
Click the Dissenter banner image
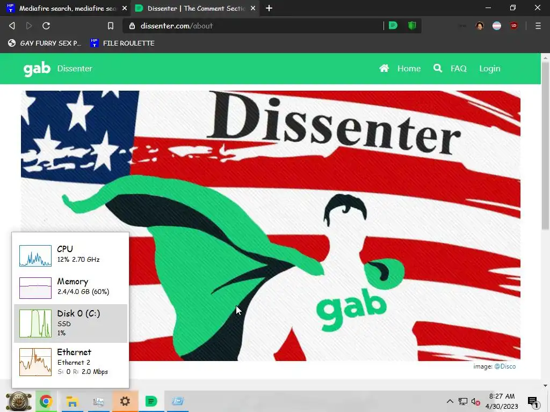pyautogui.click(x=271, y=226)
